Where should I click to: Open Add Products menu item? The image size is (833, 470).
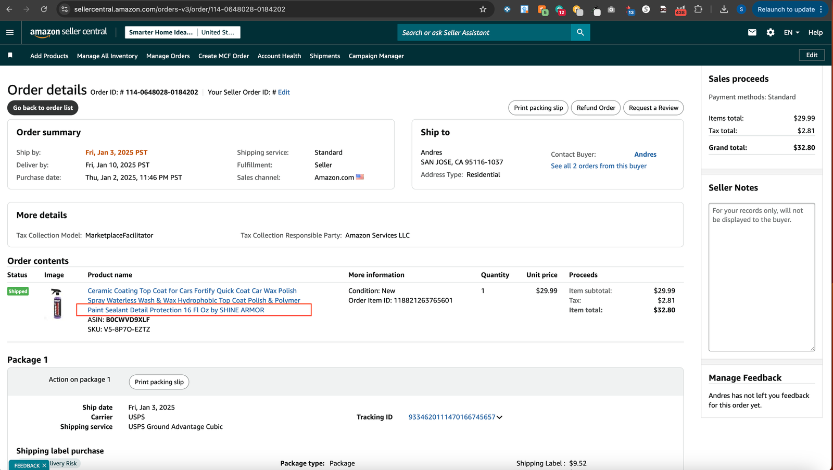click(49, 56)
